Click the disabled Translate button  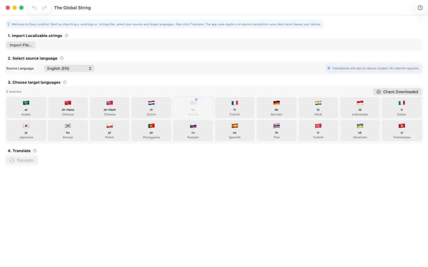(22, 160)
